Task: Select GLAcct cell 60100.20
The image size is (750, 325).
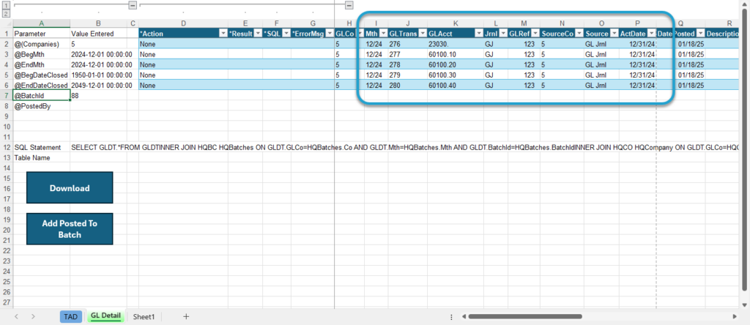Action: coord(456,64)
